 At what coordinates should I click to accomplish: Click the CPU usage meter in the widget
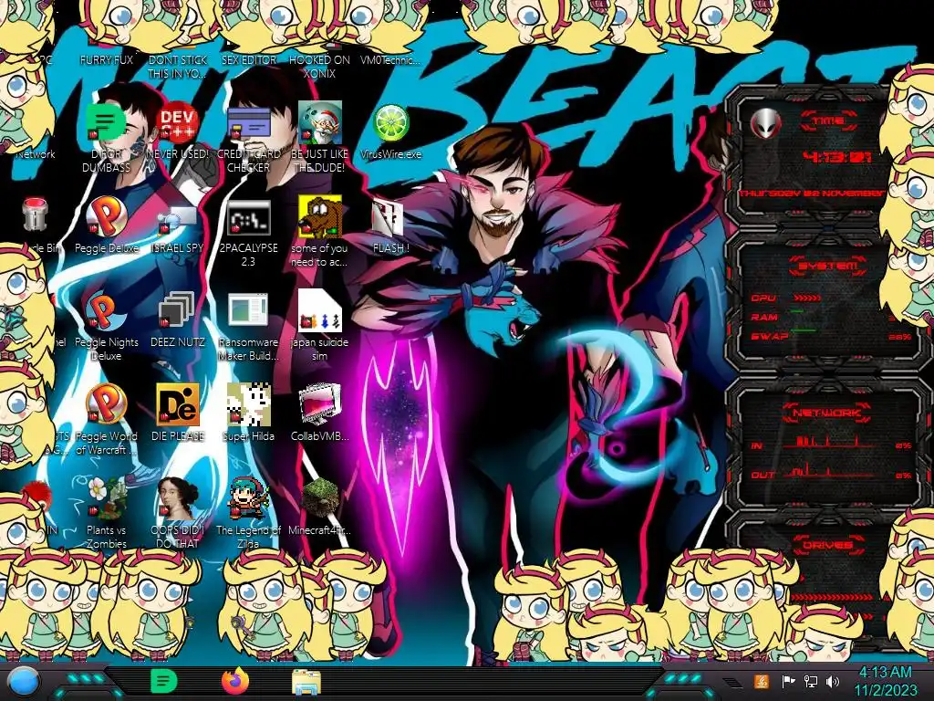[x=808, y=298]
